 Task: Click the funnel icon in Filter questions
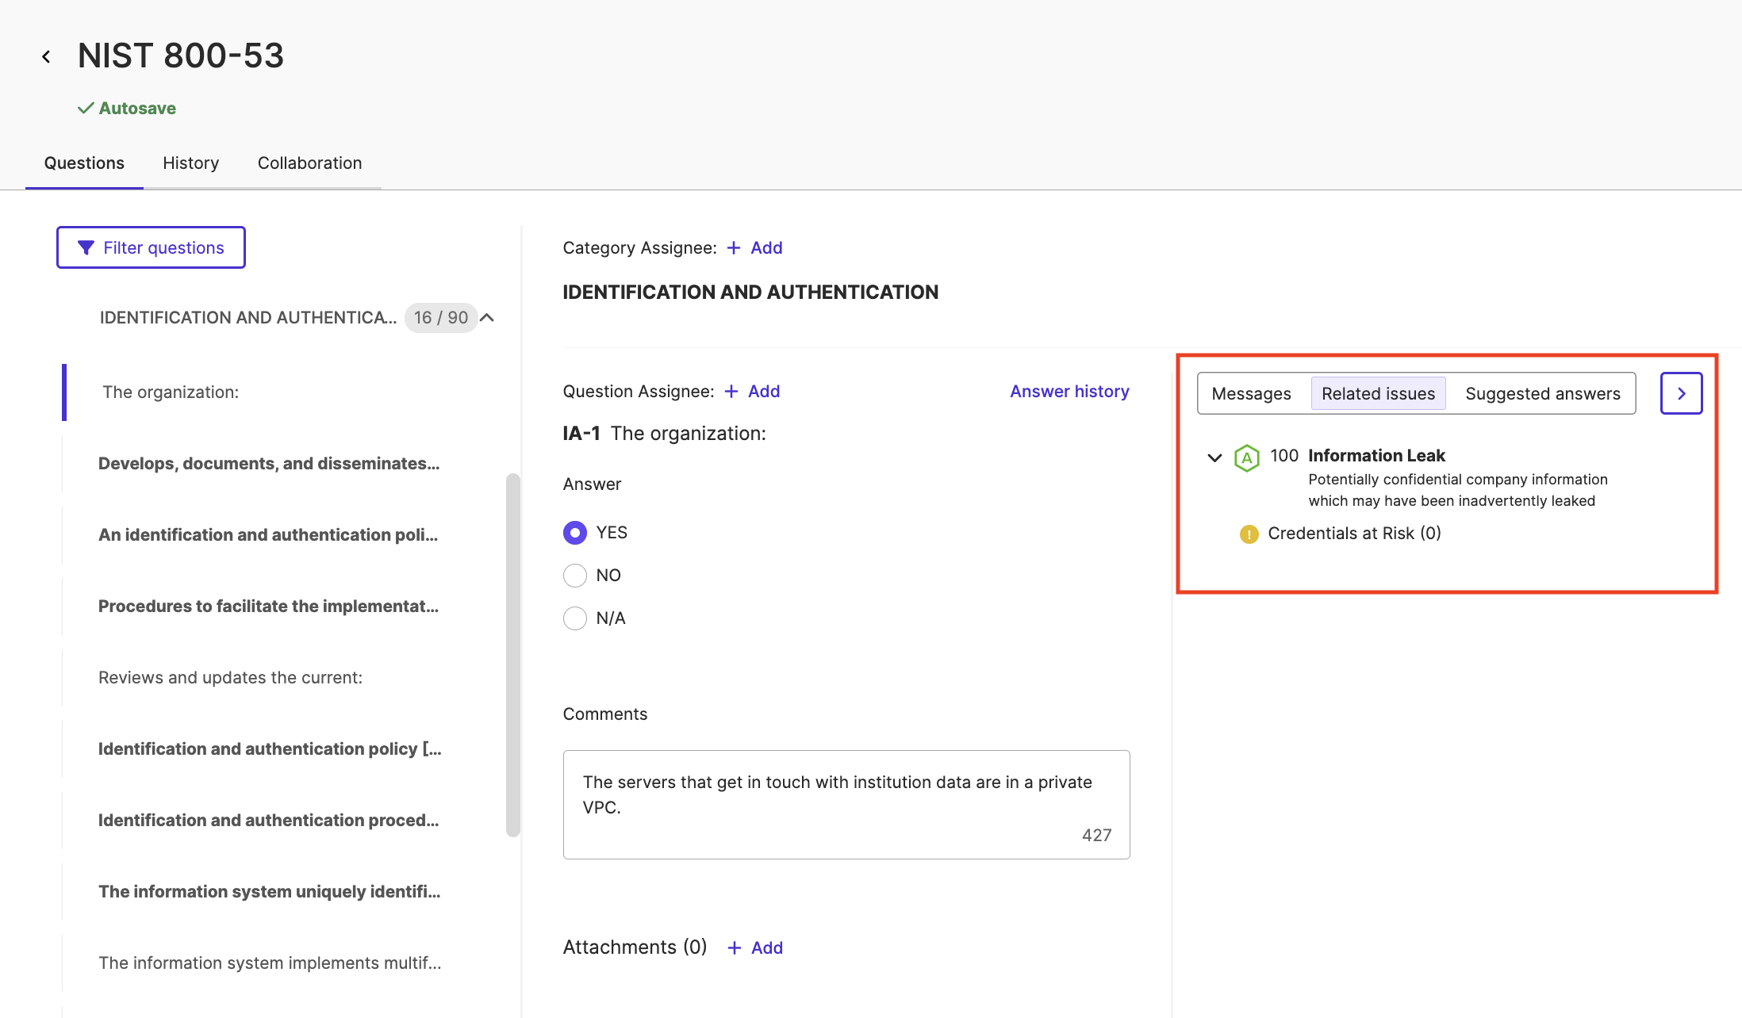(x=86, y=248)
